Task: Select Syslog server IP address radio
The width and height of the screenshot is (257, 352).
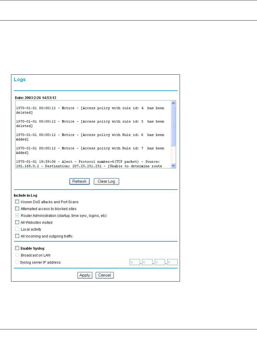Action: click(17, 262)
